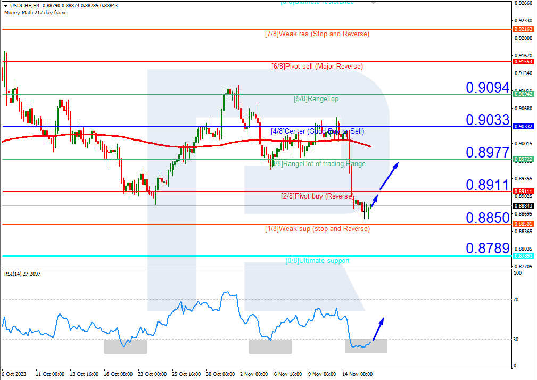Viewport: 537px width, 380px height.
Task: Click the "6 Oct 2023" date axis label
Action: coord(14,374)
